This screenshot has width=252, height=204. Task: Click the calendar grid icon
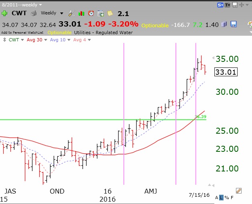[101, 13]
